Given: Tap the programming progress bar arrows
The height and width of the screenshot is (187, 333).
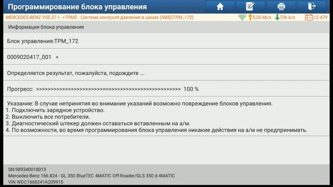Looking at the screenshot, I should (x=108, y=89).
